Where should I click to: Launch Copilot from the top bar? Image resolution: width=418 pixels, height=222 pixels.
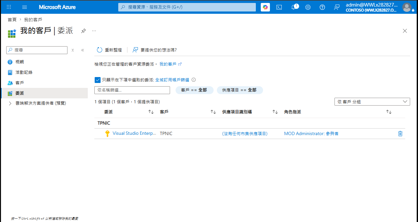(265, 7)
